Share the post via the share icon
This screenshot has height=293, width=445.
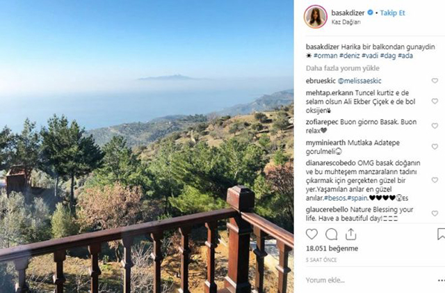(x=350, y=234)
